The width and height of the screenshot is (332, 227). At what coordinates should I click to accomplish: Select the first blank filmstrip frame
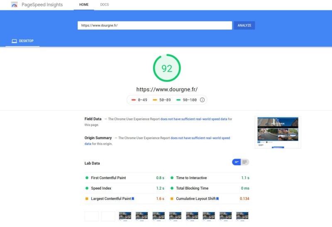point(91,216)
